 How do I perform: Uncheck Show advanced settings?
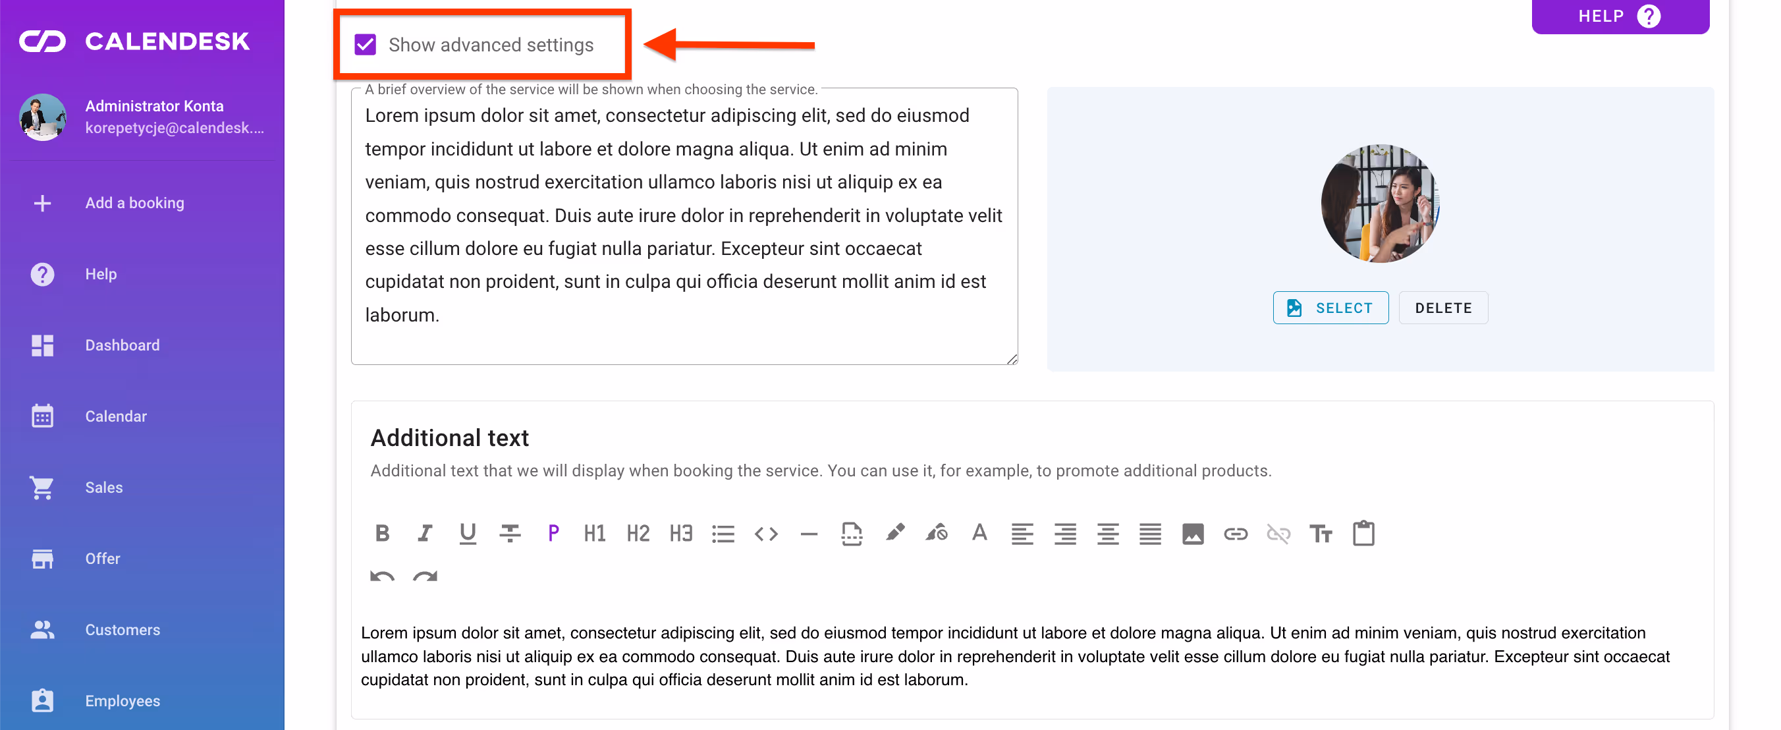tap(365, 45)
